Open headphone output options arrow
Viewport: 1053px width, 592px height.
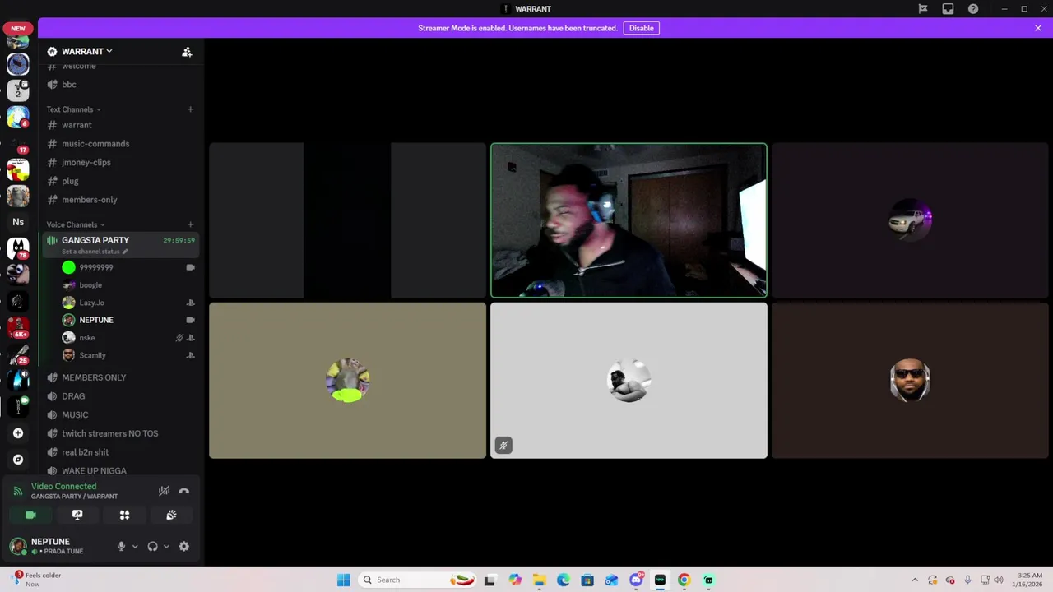point(166,546)
